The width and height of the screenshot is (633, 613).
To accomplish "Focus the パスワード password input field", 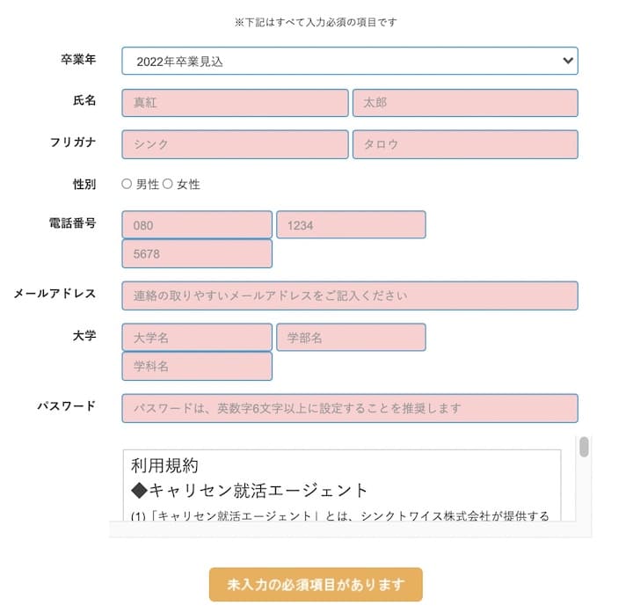I will pyautogui.click(x=349, y=408).
